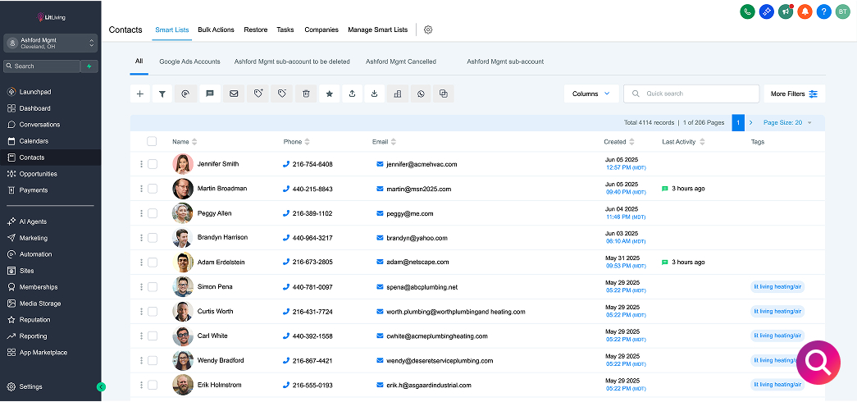Toggle the select-all checkbox in table header
The height and width of the screenshot is (402, 857).
[152, 141]
